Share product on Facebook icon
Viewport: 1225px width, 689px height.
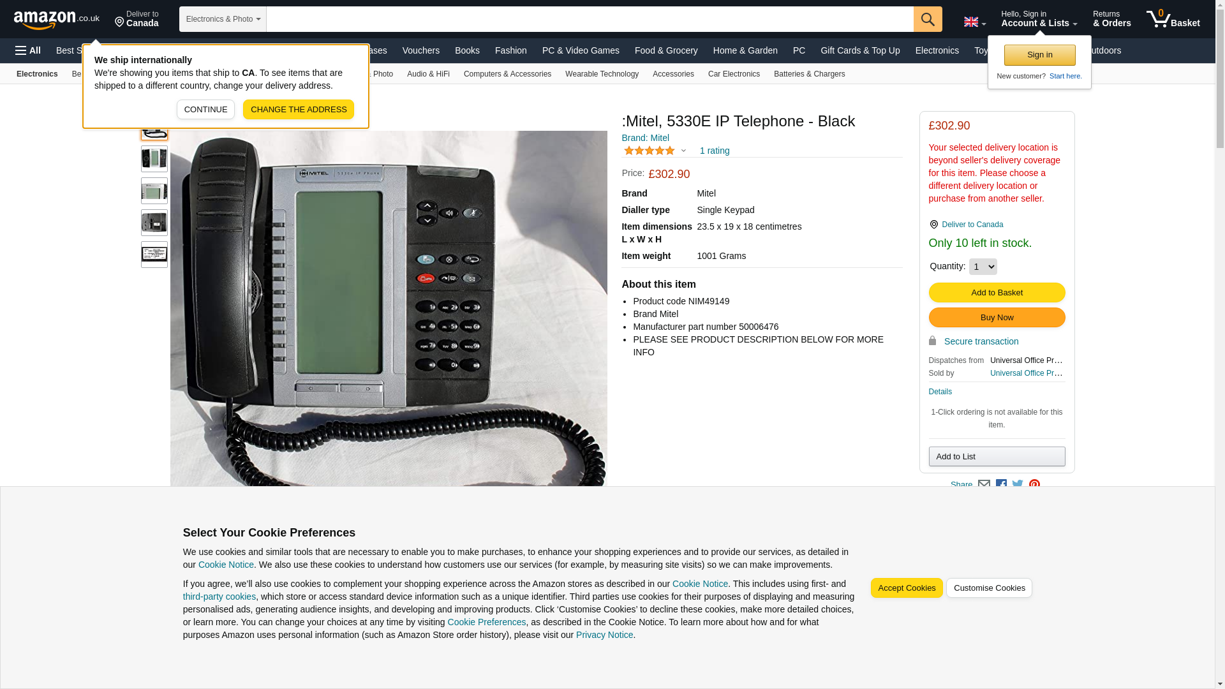pyautogui.click(x=1001, y=485)
